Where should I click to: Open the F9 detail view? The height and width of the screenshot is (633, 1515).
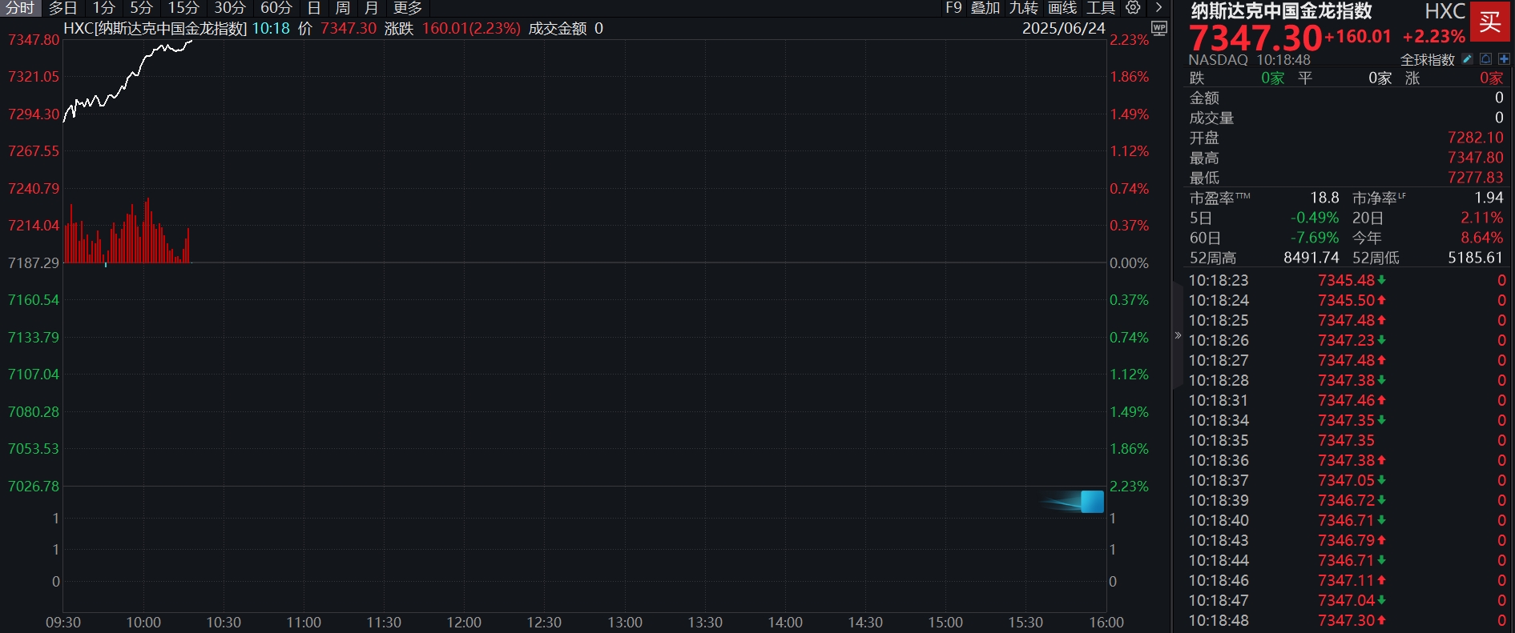[953, 8]
